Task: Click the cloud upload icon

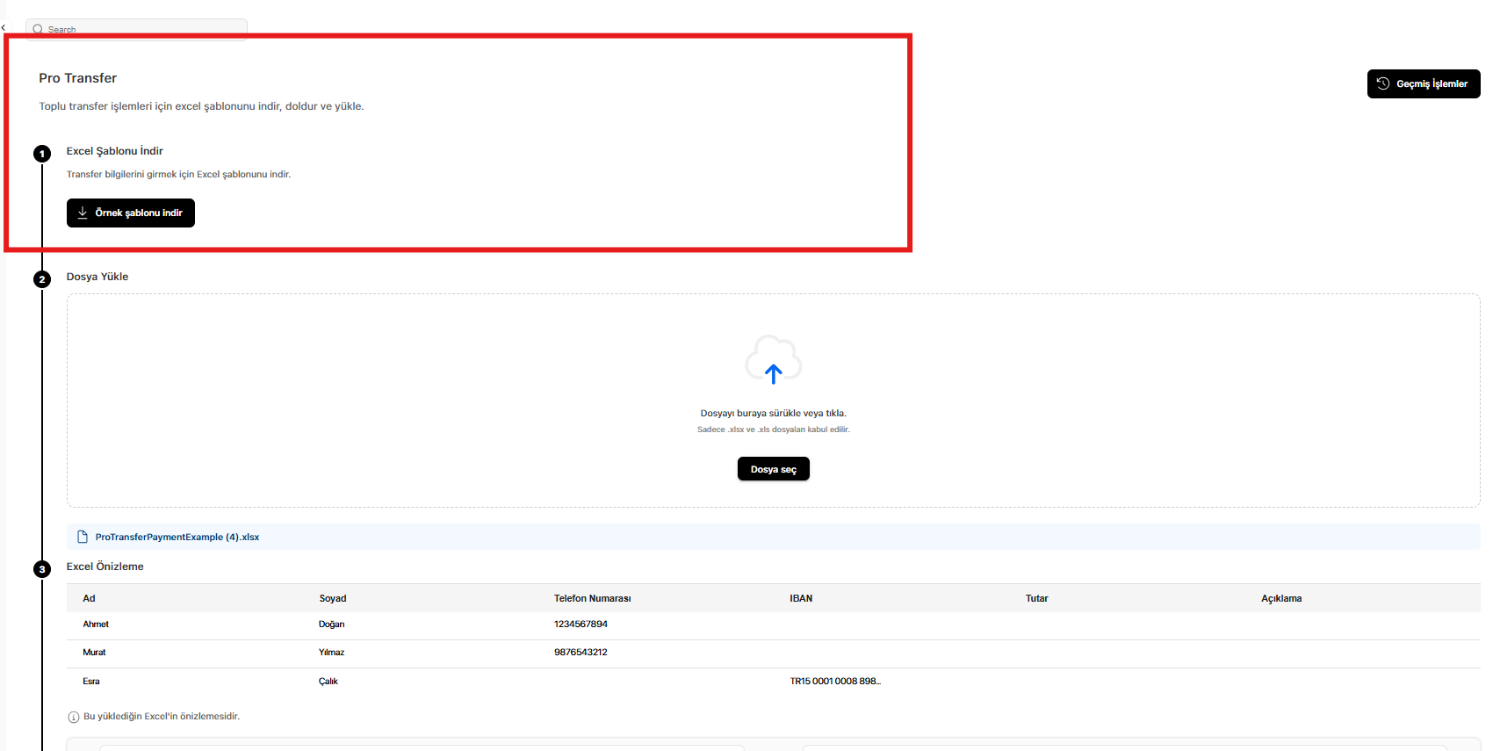Action: tap(773, 360)
